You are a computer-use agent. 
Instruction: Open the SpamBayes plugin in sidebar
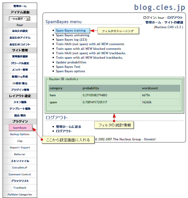click(20, 128)
